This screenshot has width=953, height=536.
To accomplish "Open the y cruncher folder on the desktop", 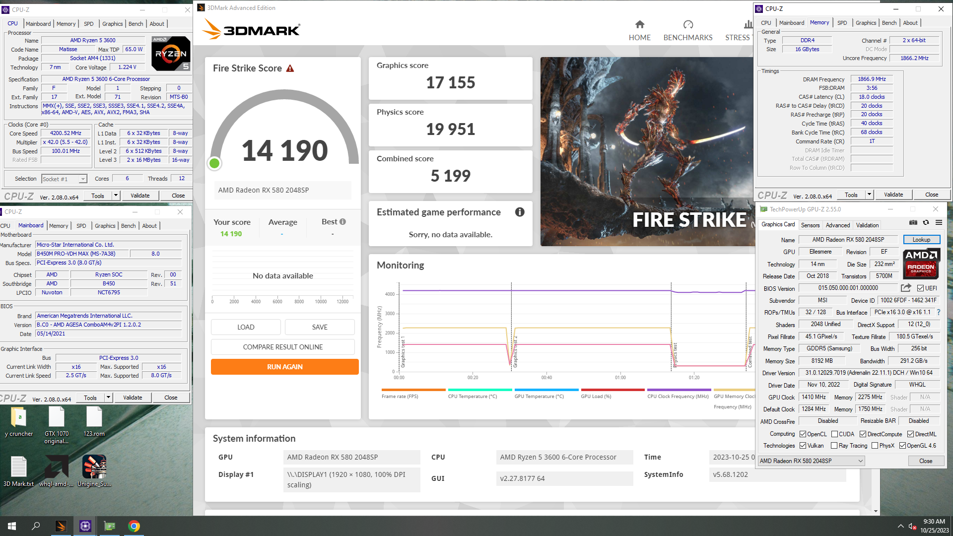I will pos(19,422).
